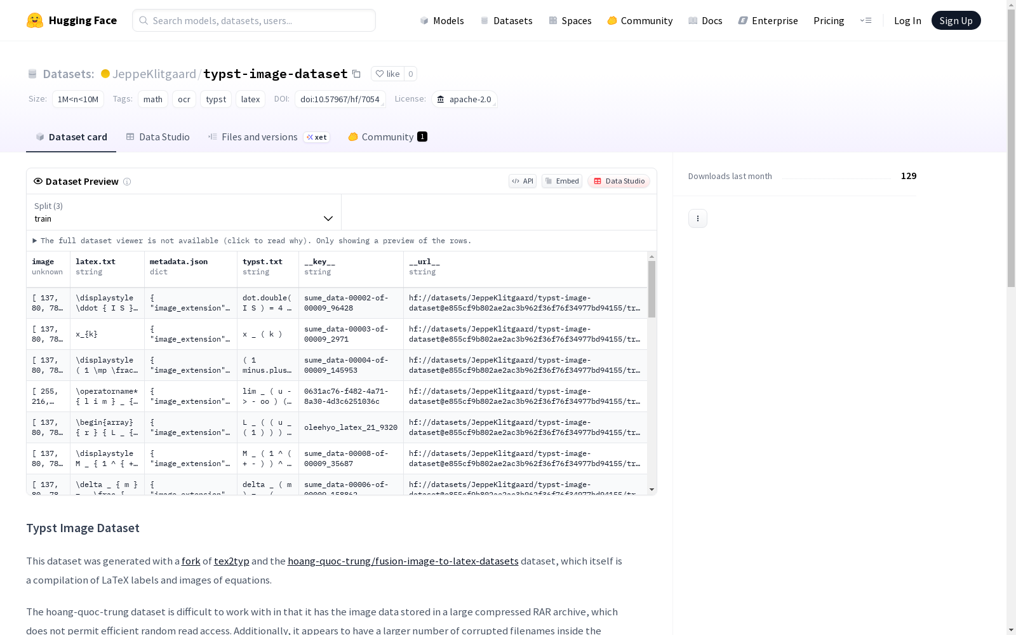The height and width of the screenshot is (635, 1016).
Task: Open hoang-quoc-trung/fusion-image-to-latex-datasets link
Action: click(x=403, y=561)
